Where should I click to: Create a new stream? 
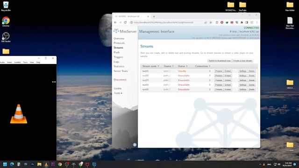coord(242,61)
